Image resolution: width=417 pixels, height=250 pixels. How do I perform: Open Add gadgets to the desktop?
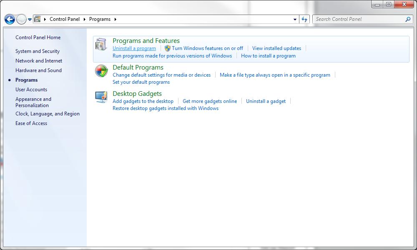click(143, 101)
